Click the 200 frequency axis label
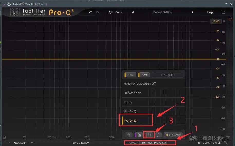Image resolution: width=235 pixels, height=146 pixels. click(87, 137)
